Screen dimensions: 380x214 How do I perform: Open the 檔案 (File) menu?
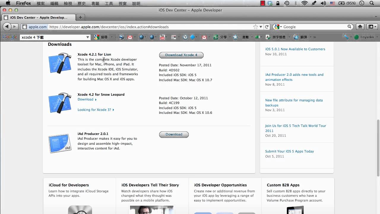pyautogui.click(x=41, y=3)
